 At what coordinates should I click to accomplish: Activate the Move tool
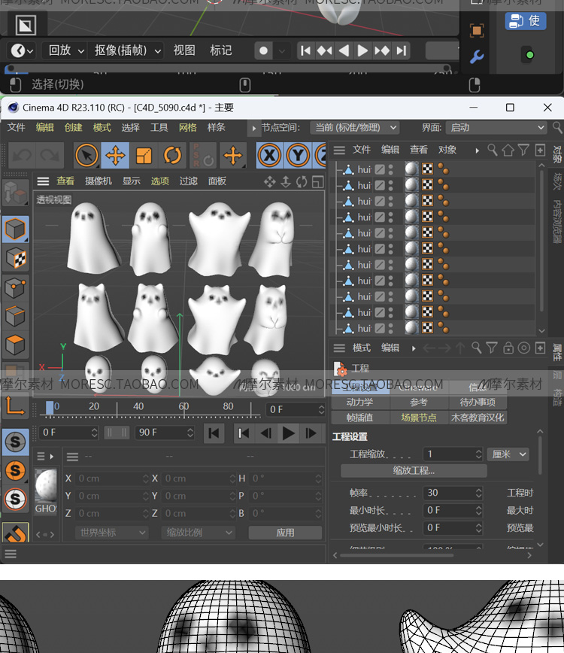click(115, 156)
